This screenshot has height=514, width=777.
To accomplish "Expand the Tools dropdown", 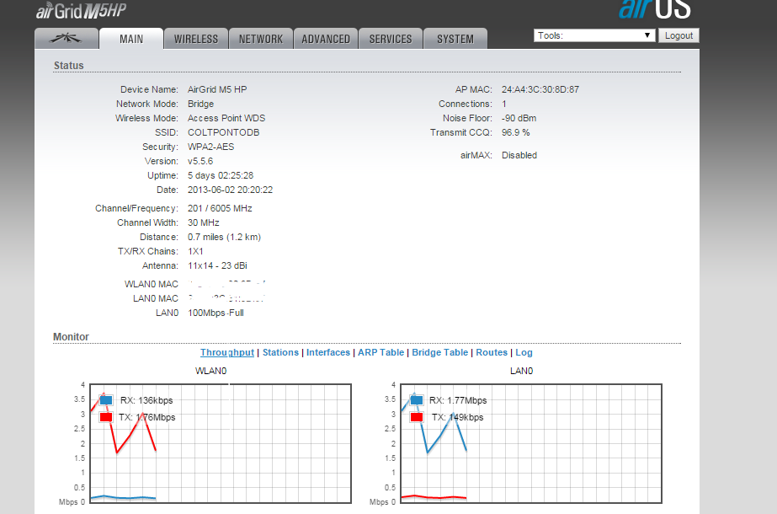I will point(594,35).
